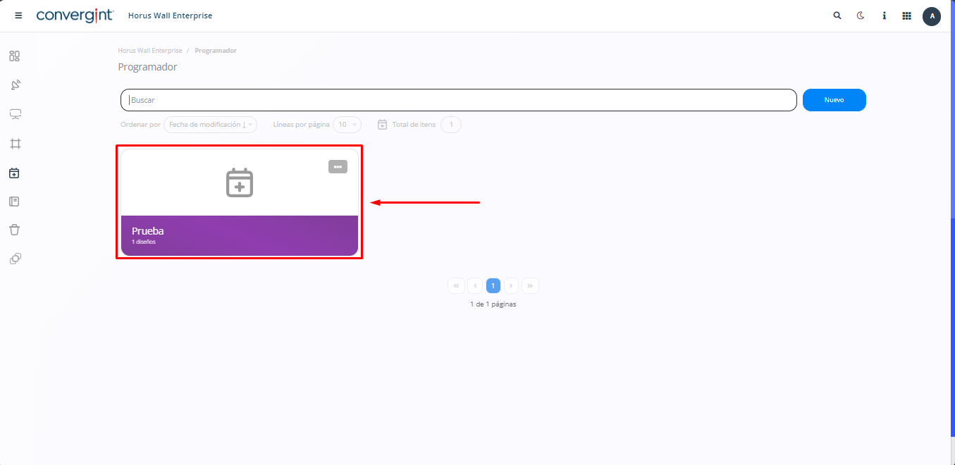Screen dimensions: 955x465
Task: Click into the Buscar search field
Action: coord(458,100)
